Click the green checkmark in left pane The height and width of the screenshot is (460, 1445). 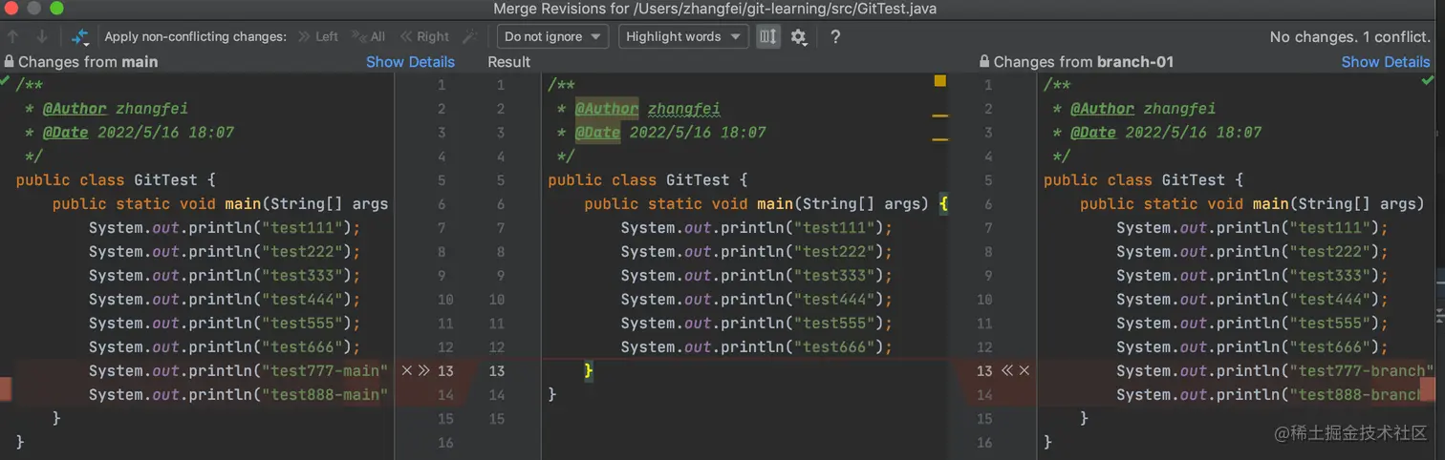[6, 83]
